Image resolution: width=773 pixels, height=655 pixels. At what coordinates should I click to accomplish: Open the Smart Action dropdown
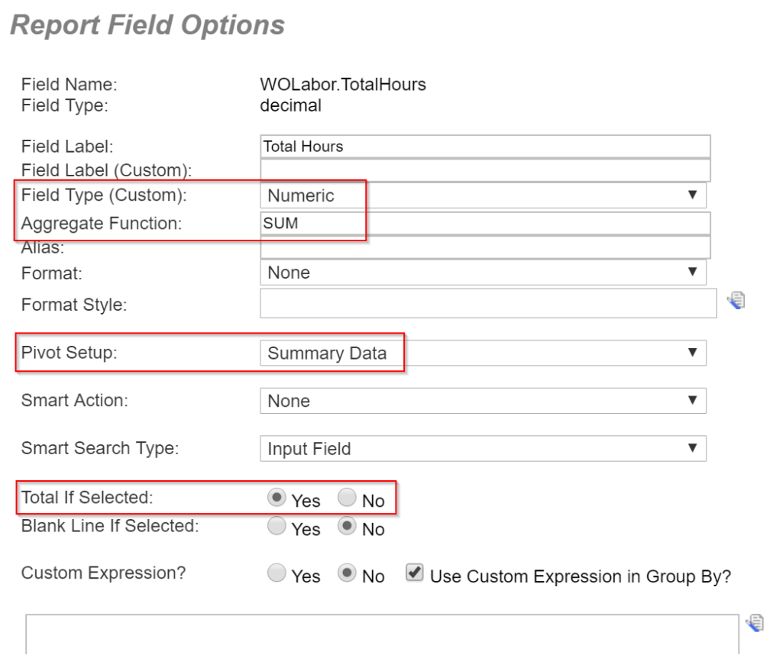(x=483, y=401)
